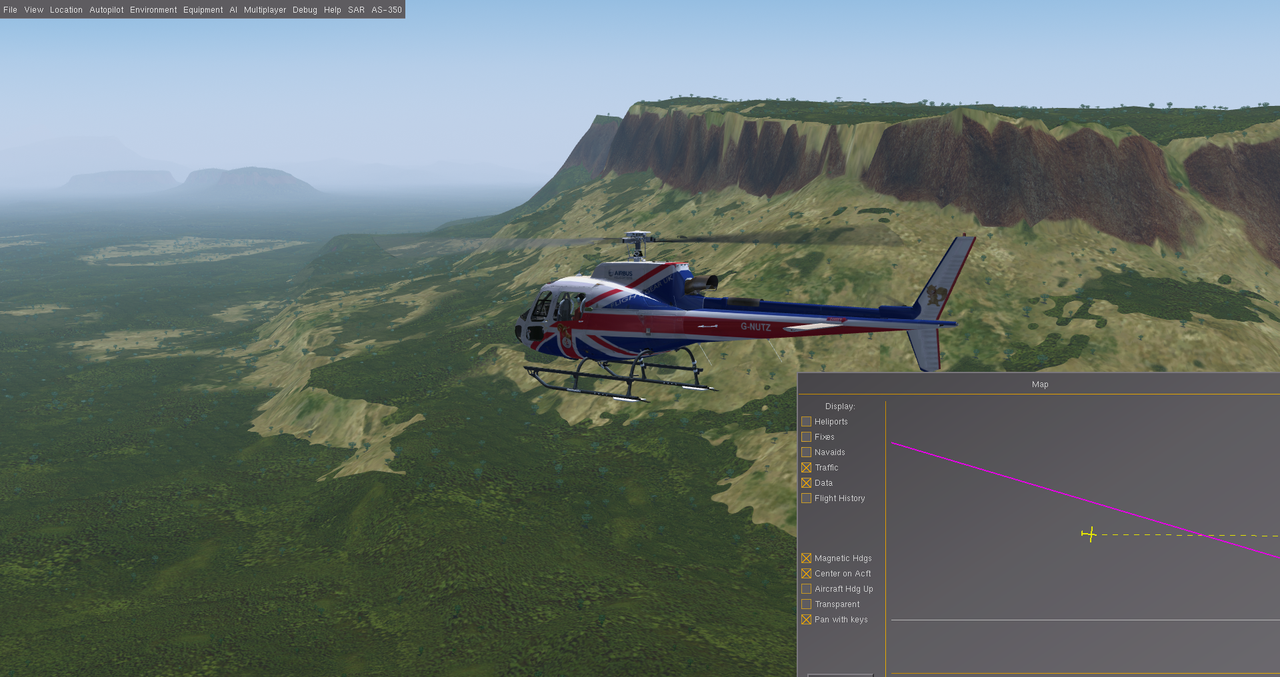The height and width of the screenshot is (677, 1280).
Task: Enable Fixes on the map
Action: pyautogui.click(x=807, y=437)
